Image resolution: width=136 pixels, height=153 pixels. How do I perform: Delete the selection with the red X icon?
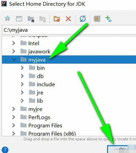pyautogui.click(x=68, y=19)
